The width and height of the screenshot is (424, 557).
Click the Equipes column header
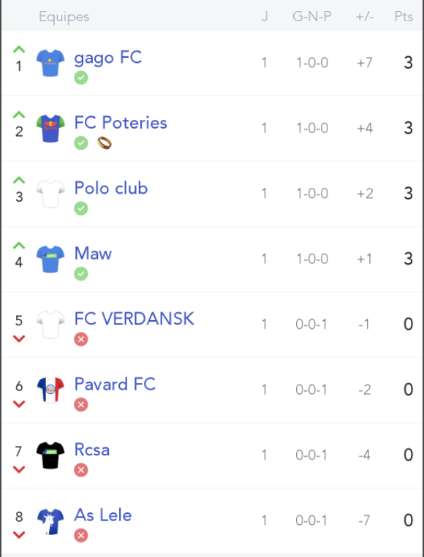(x=64, y=17)
